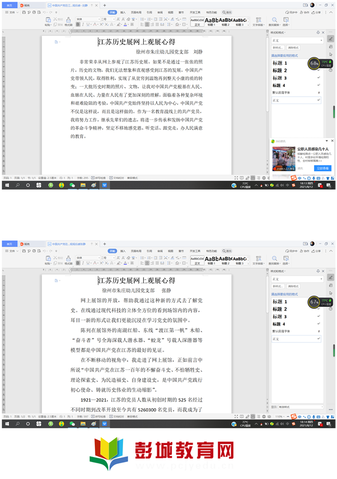Click save icon in upper window quick toolbar
Image resolution: width=337 pixels, height=479 pixels.
click(x=24, y=12)
